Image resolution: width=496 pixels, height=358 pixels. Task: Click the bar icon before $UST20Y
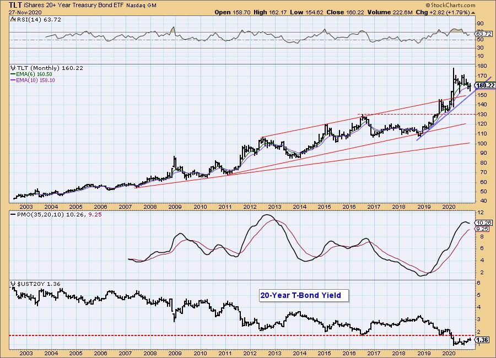[x=13, y=284]
